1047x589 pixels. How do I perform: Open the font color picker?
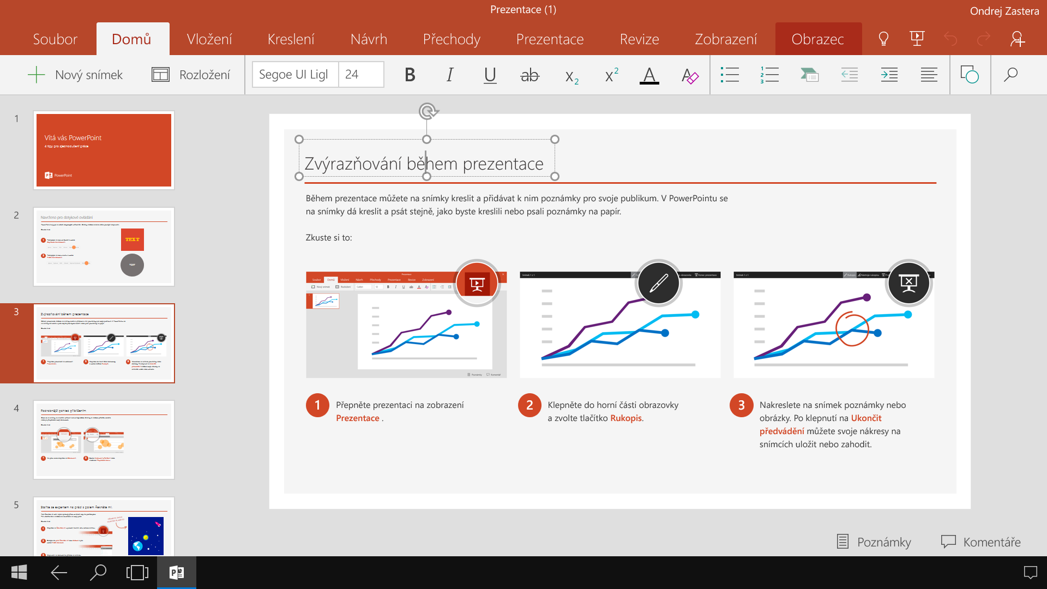pos(648,75)
